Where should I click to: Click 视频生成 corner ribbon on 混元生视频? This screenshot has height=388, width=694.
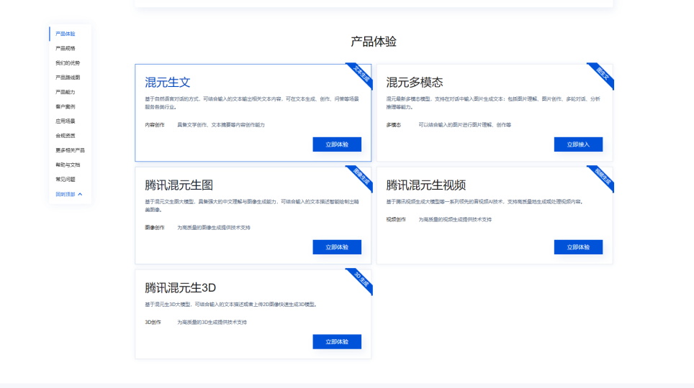603,177
